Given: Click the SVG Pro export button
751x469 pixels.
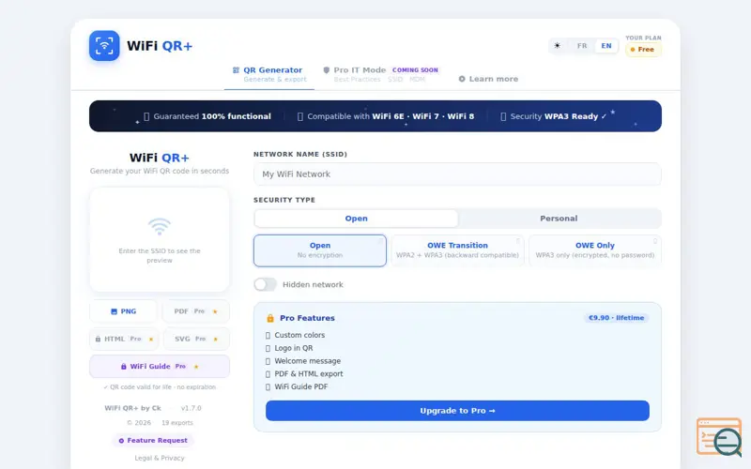Looking at the screenshot, I should point(196,339).
